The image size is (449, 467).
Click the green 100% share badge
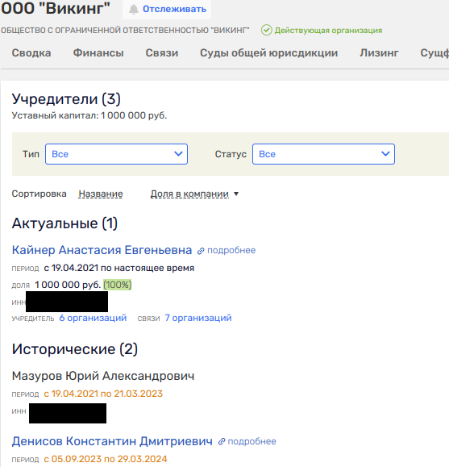[118, 285]
